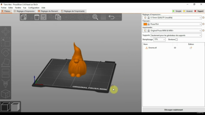Viewport: 205px width, 115px height.
Task: Click the Search magnifier icon
Action: pyautogui.click(x=95, y=17)
